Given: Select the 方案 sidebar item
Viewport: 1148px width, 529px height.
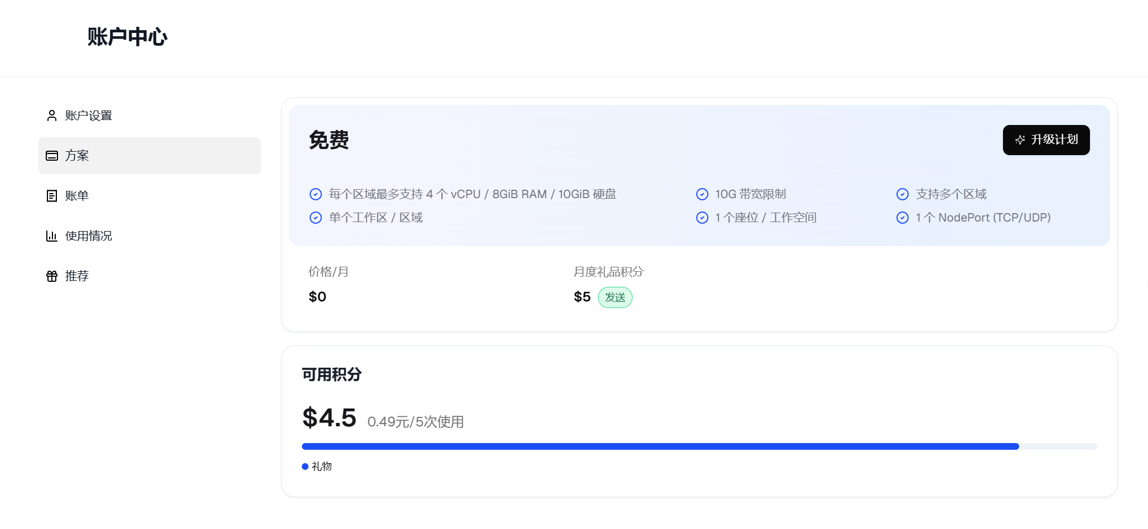Looking at the screenshot, I should [149, 156].
